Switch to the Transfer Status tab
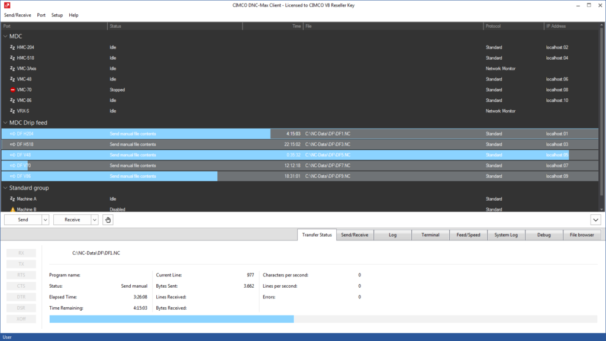This screenshot has height=341, width=606. (x=317, y=234)
